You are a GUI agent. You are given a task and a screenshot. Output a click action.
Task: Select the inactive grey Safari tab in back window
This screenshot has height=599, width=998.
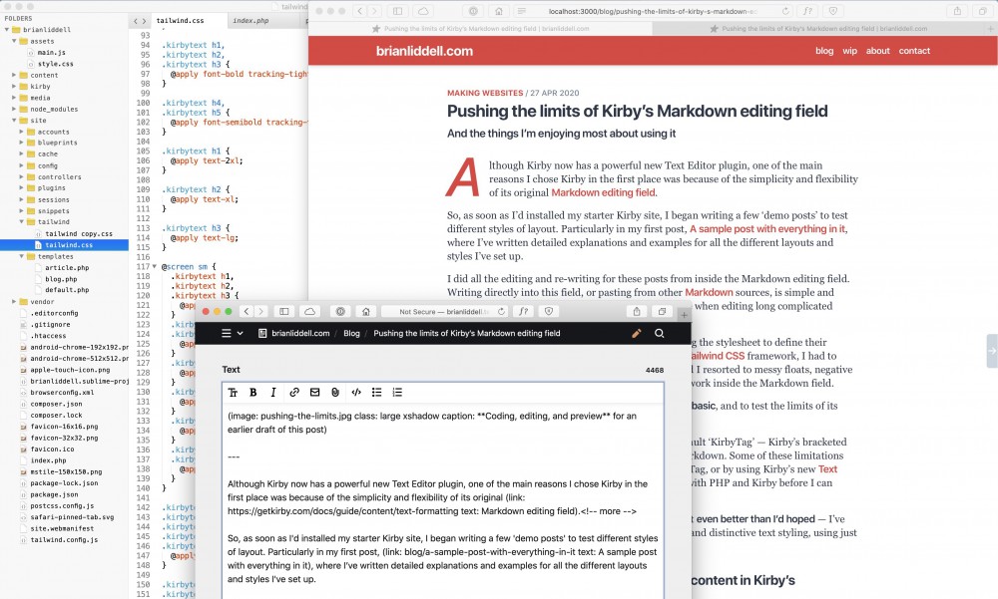[x=818, y=29]
